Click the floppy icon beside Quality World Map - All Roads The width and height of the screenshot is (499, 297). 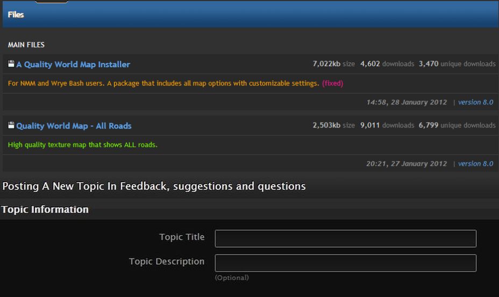(11, 125)
